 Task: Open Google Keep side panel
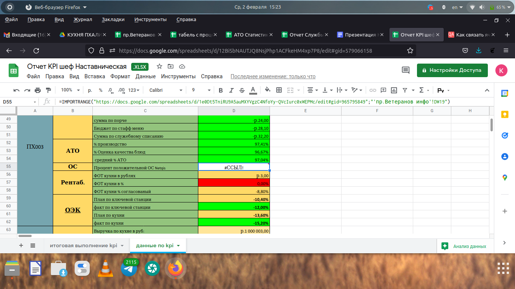pyautogui.click(x=504, y=114)
